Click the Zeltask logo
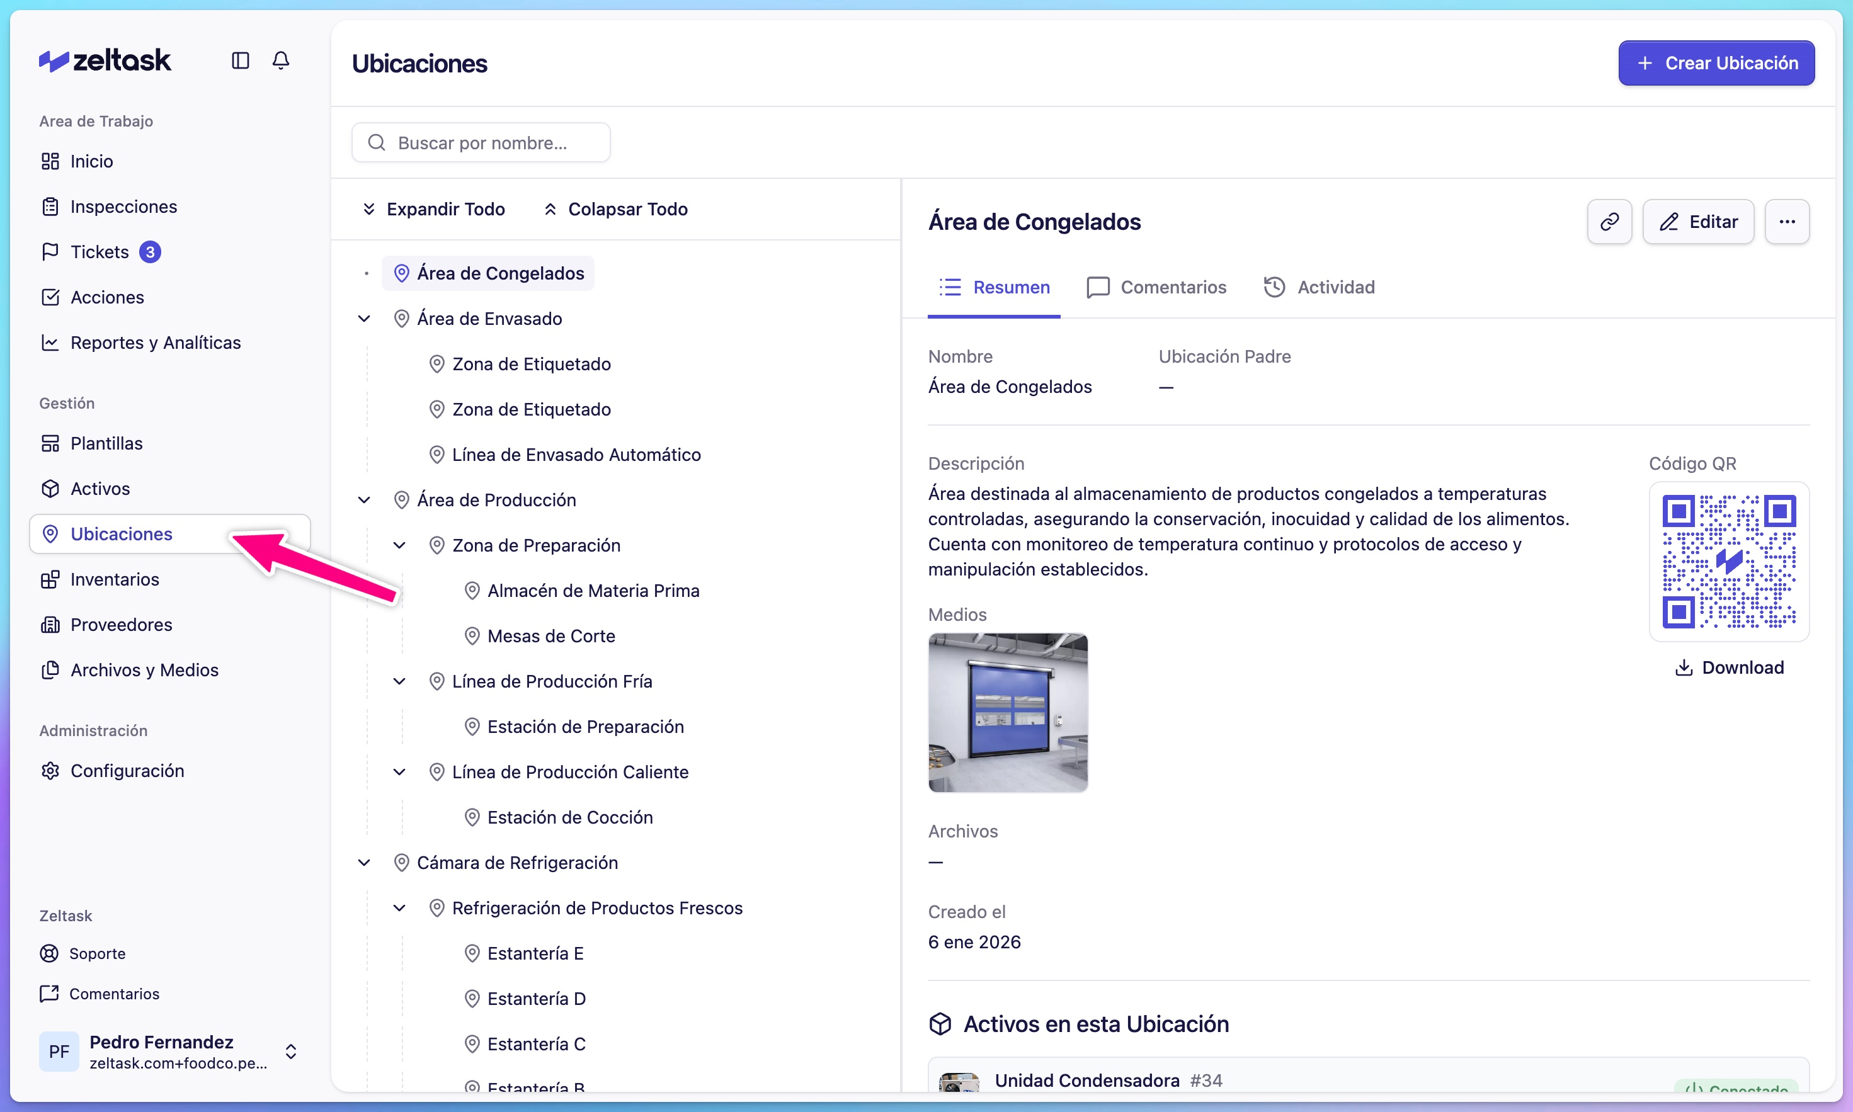Screen dimensions: 1853x1112 105,60
